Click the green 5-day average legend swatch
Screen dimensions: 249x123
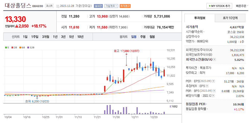(x=6, y=47)
